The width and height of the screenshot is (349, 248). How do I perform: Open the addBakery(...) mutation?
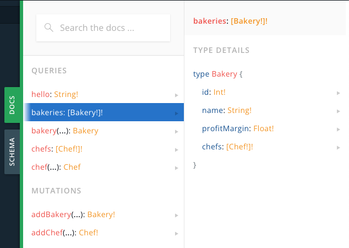pyautogui.click(x=103, y=214)
